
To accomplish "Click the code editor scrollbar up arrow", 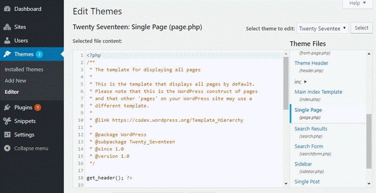I will click(x=286, y=54).
